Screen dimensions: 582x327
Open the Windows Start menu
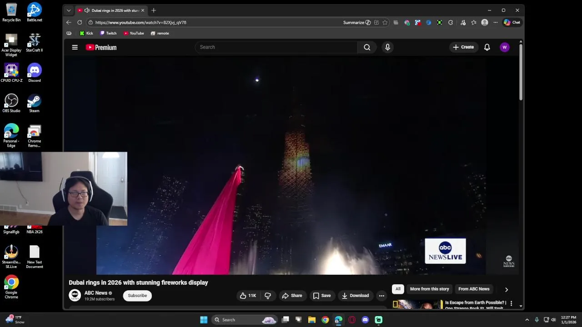(x=204, y=320)
